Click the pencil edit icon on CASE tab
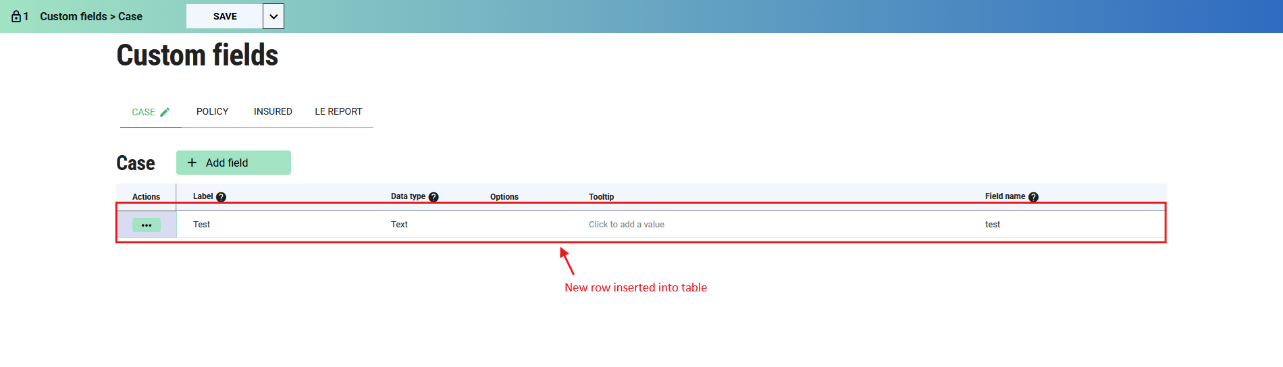This screenshot has height=367, width=1283. click(x=165, y=112)
